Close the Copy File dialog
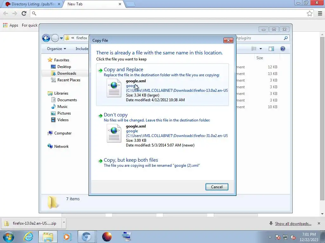 [228, 40]
